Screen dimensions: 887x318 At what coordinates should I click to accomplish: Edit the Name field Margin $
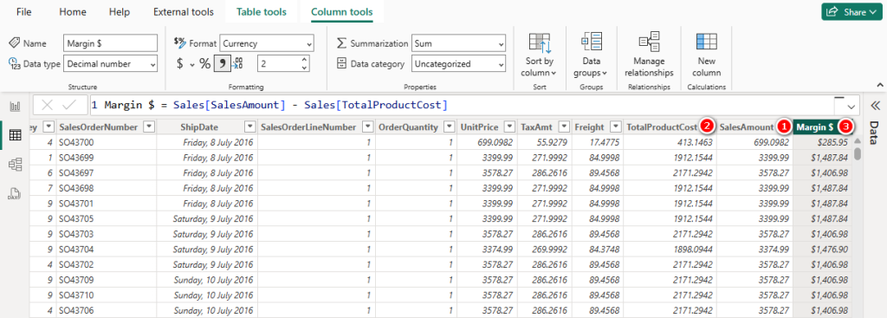[x=110, y=43]
